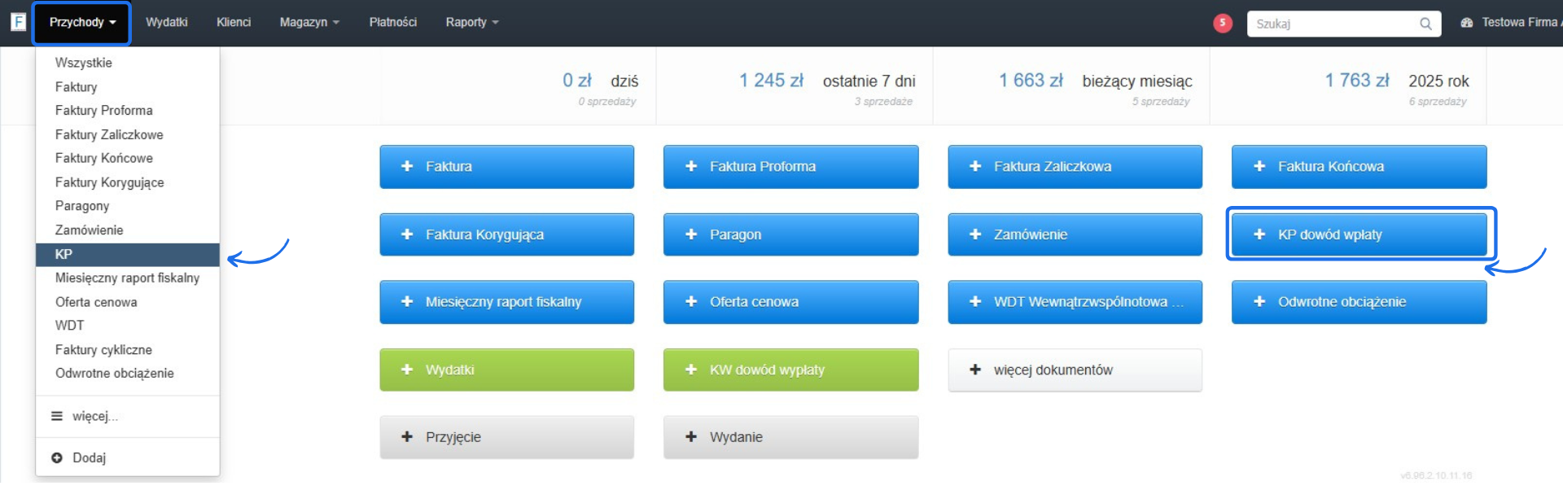Screen dimensions: 1563x486
Task: Expand the Magazyn dropdown in navbar
Action: click(x=309, y=23)
